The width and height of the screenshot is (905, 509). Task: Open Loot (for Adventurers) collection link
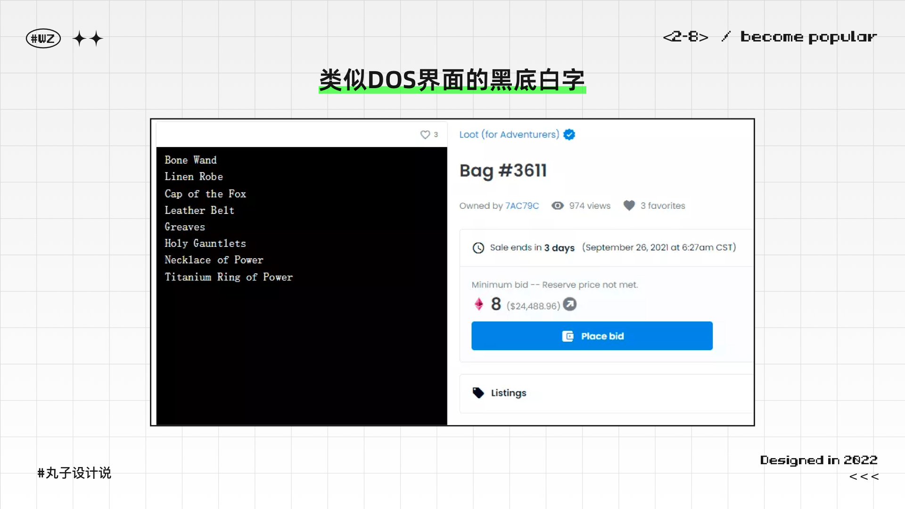(x=509, y=135)
